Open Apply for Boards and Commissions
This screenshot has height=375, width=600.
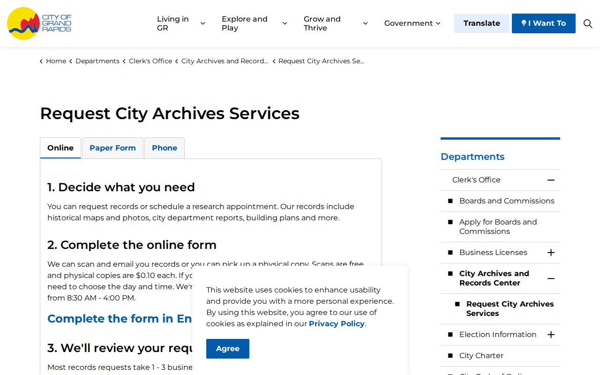498,227
